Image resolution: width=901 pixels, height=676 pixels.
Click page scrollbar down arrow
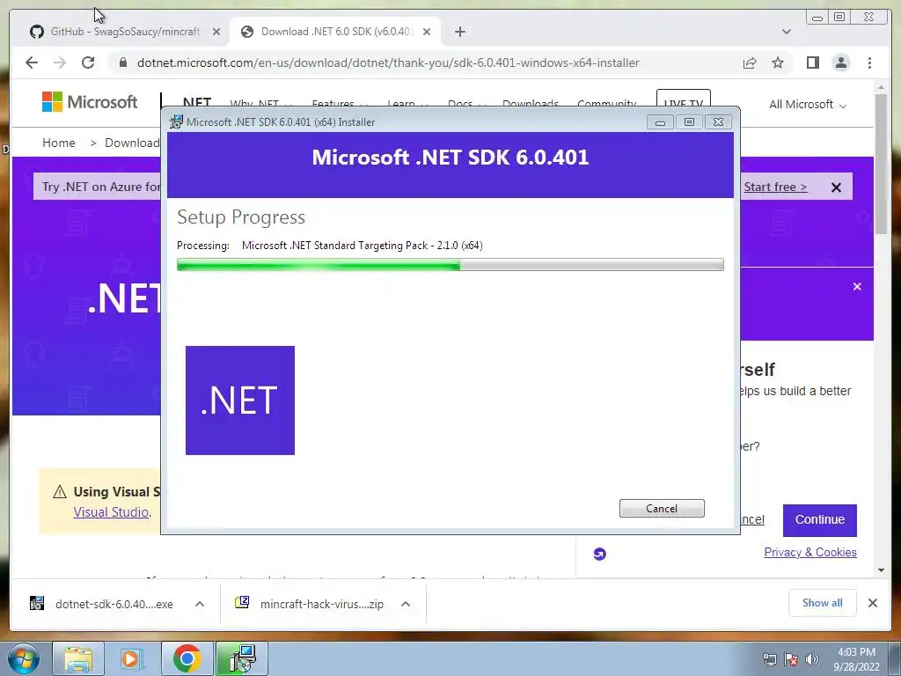pyautogui.click(x=881, y=570)
